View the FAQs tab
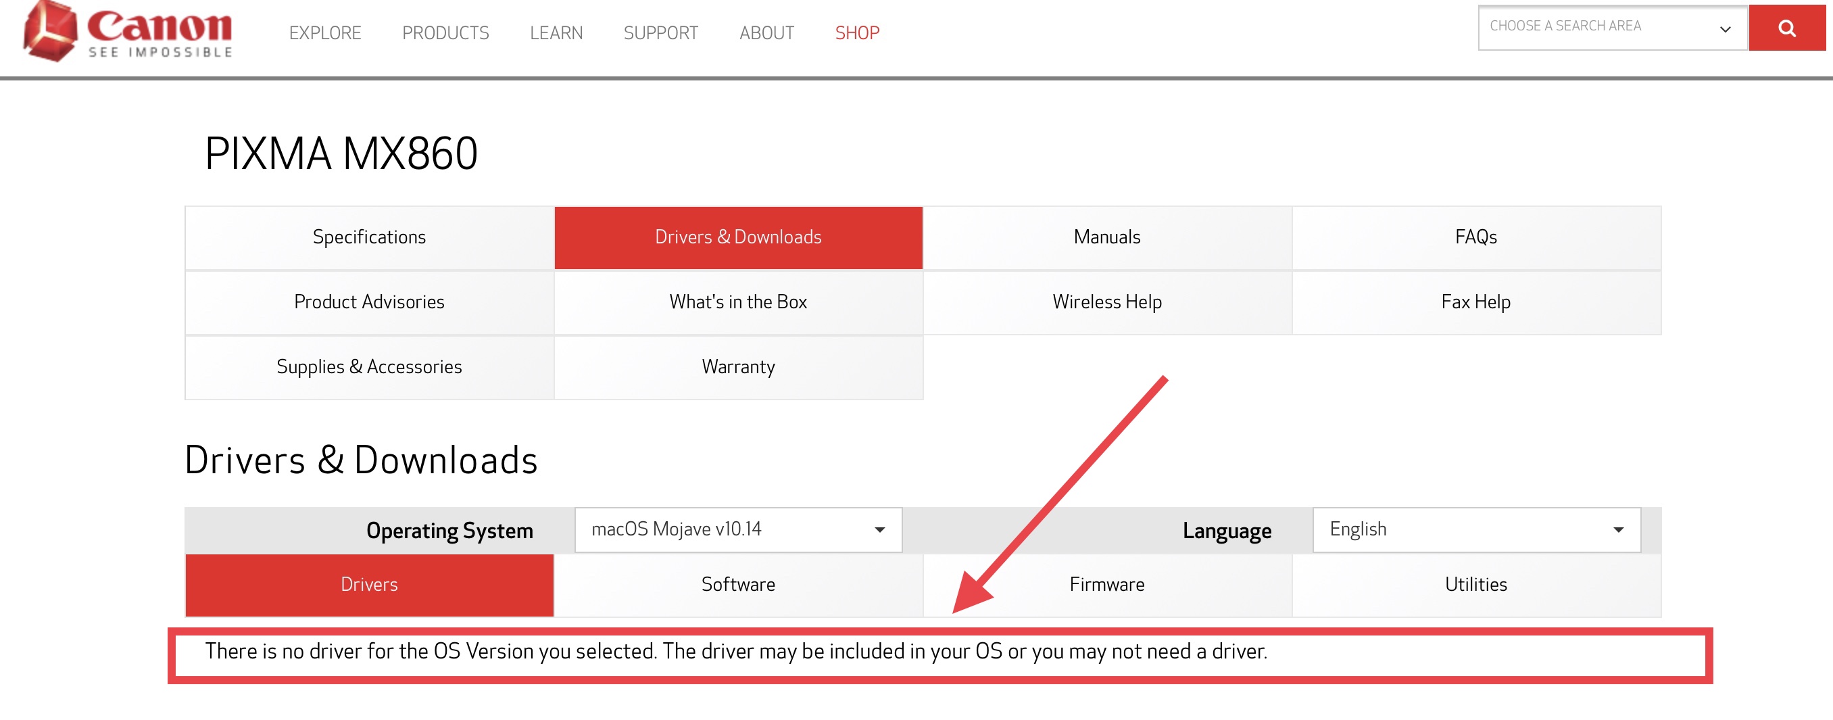 [x=1477, y=237]
